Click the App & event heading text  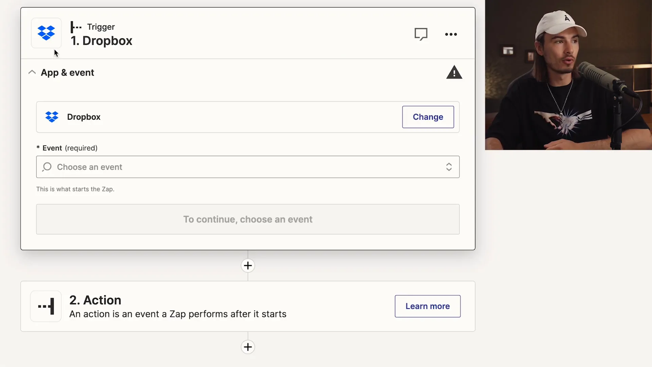(x=68, y=73)
